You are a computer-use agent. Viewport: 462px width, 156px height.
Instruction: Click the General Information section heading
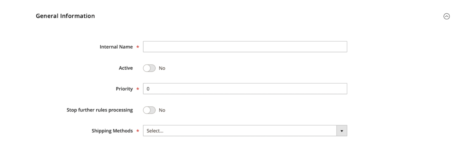coord(65,16)
